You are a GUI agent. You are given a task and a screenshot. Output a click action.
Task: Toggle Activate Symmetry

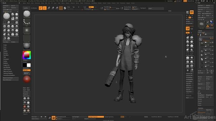109,117
